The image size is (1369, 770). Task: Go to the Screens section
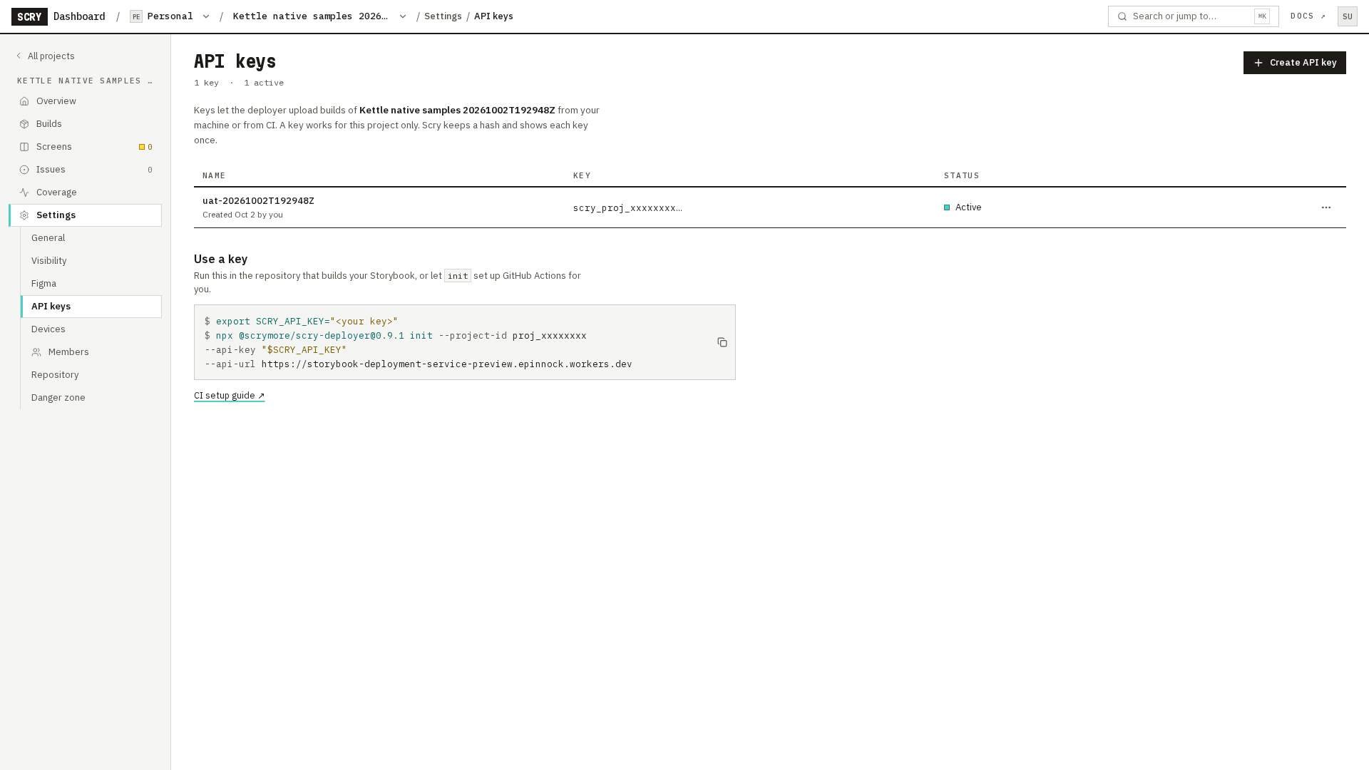pos(86,147)
